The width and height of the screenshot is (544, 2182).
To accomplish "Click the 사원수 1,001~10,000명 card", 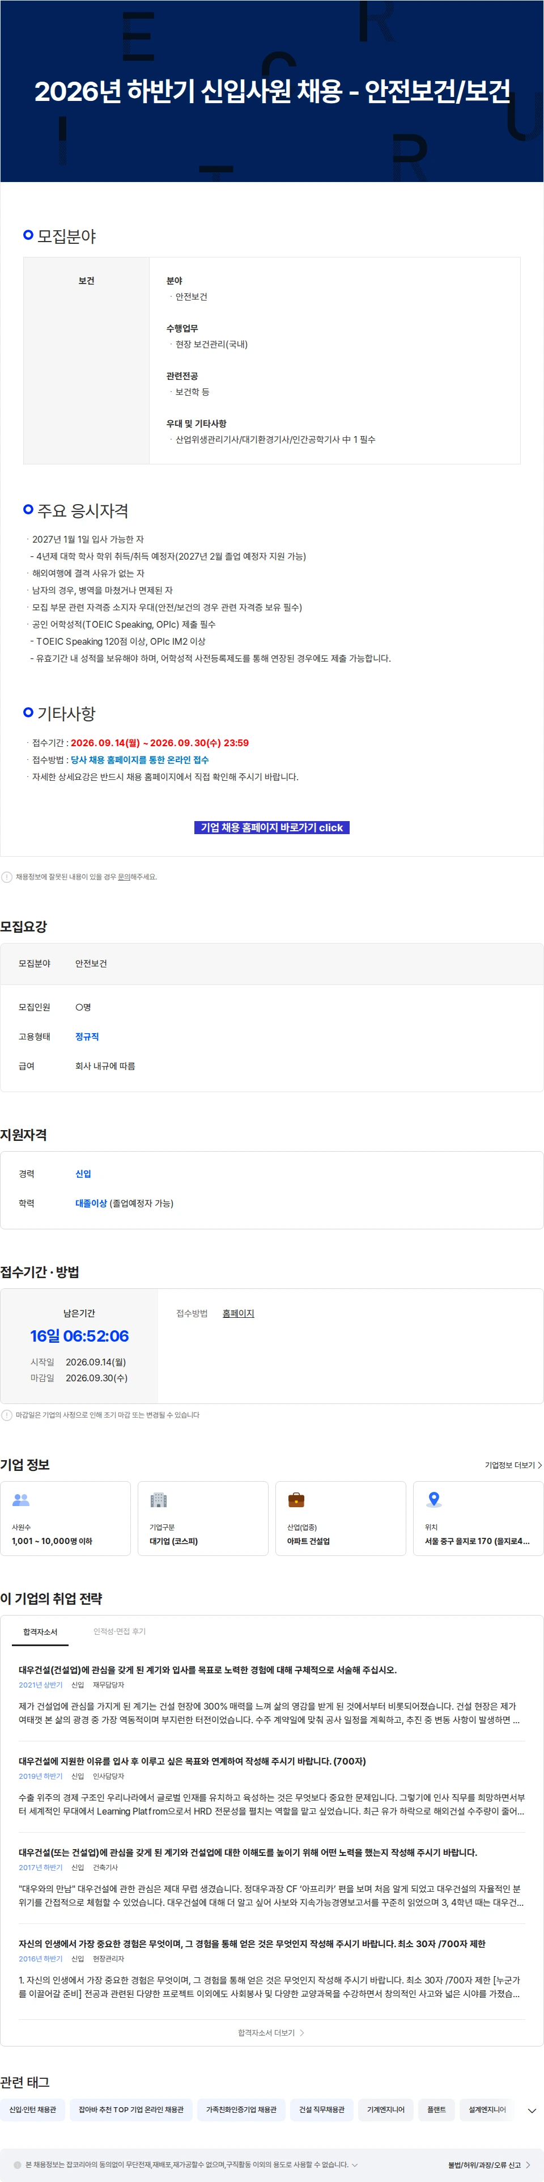I will [65, 1518].
